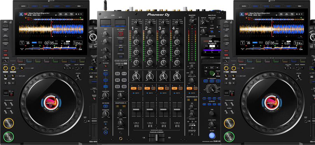Flip the Sound Color FX CENTER LOCK switch
The height and width of the screenshot is (145, 315).
[x=120, y=67]
